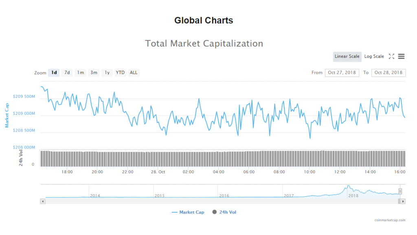Select the 1d zoom range
Screen dimensions: 417x235
pyautogui.click(x=54, y=73)
